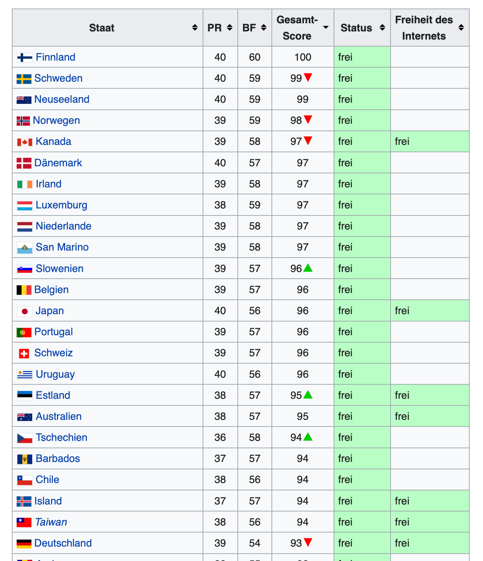
Task: Open the Neuseeland article link
Action: pos(62,99)
